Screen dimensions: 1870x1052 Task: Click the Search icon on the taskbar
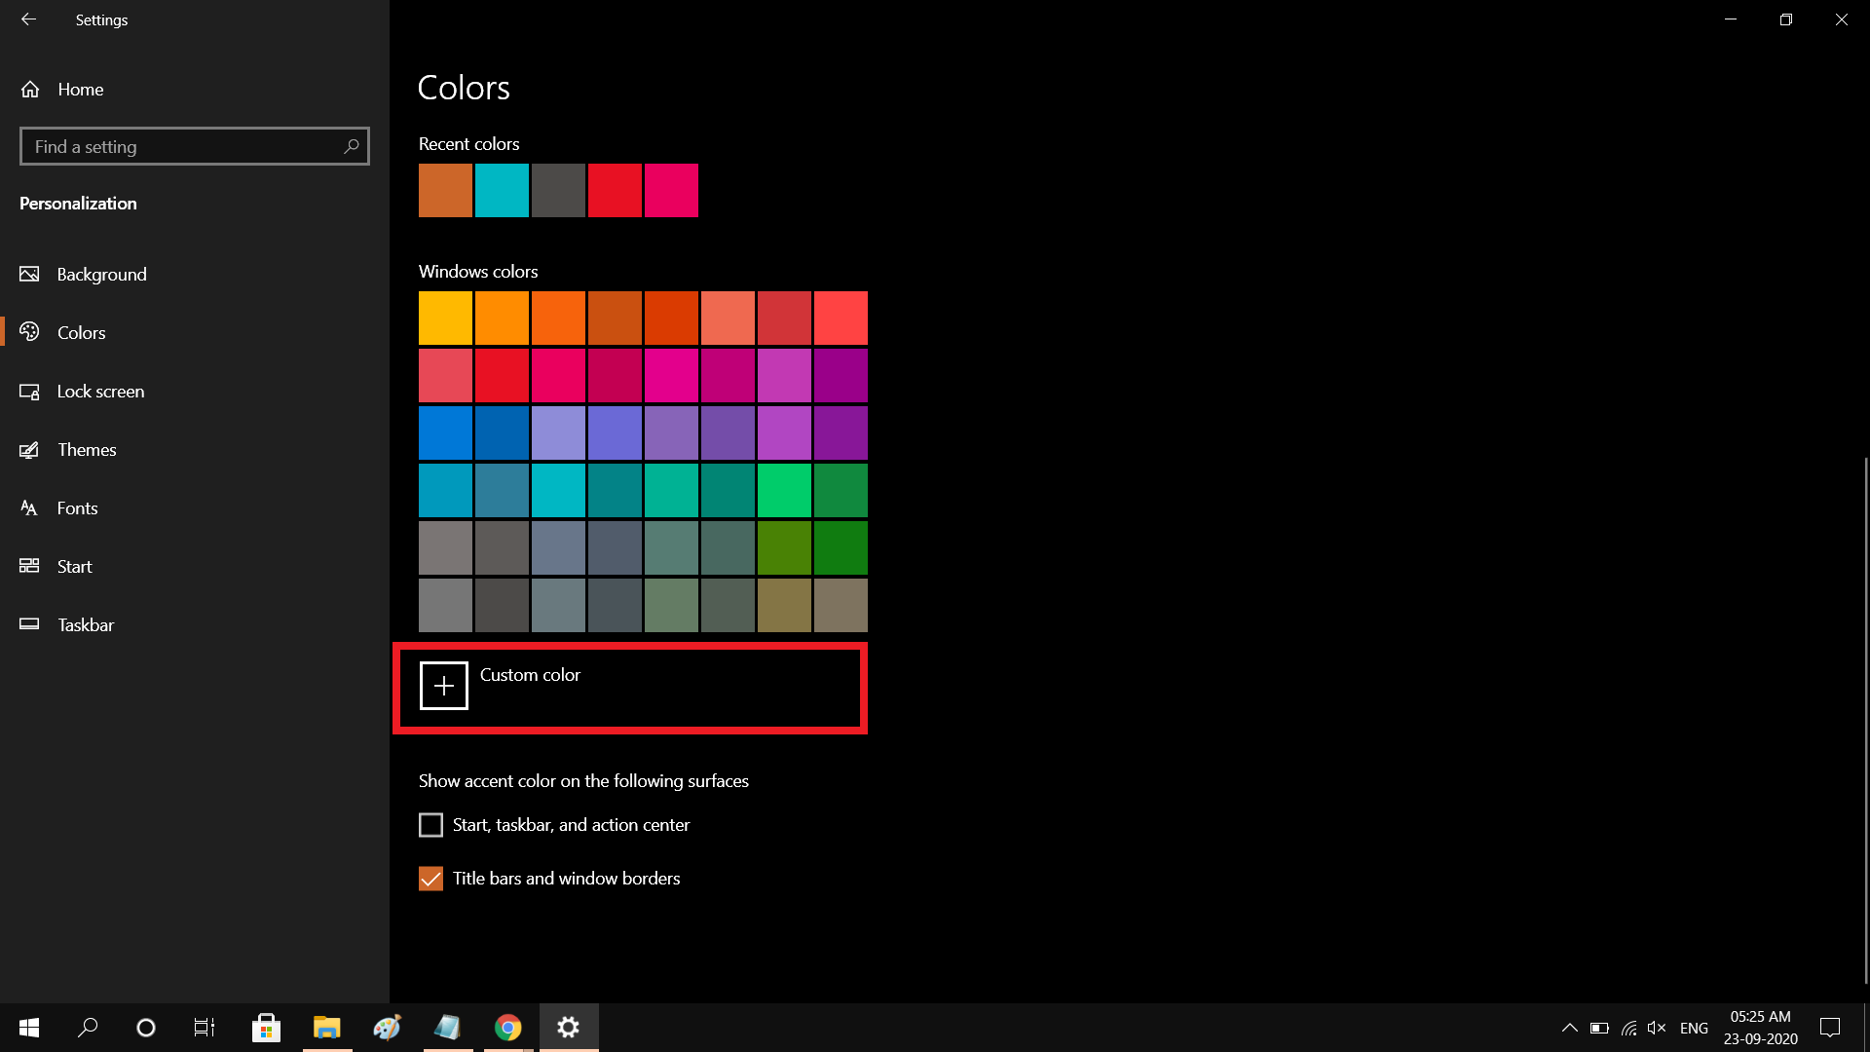click(x=87, y=1028)
